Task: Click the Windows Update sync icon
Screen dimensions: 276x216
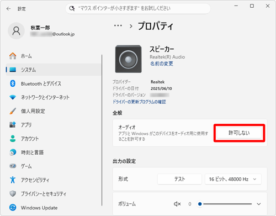Action: [x=13, y=208]
